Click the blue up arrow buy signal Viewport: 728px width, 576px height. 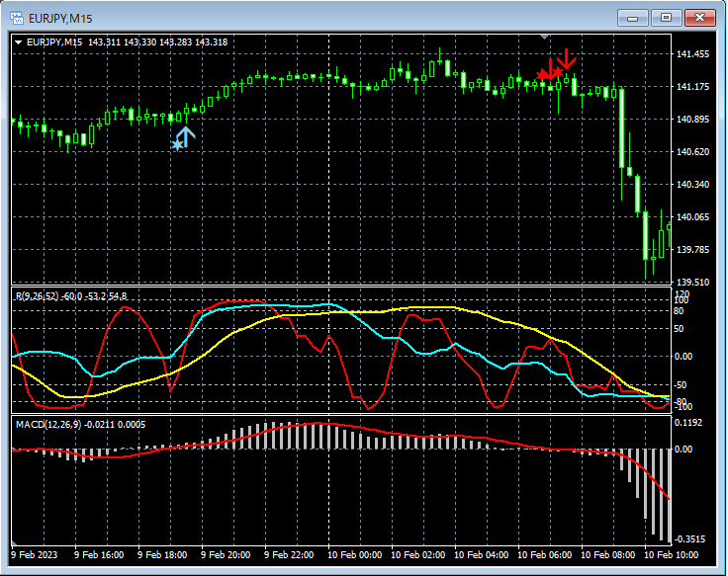click(186, 136)
